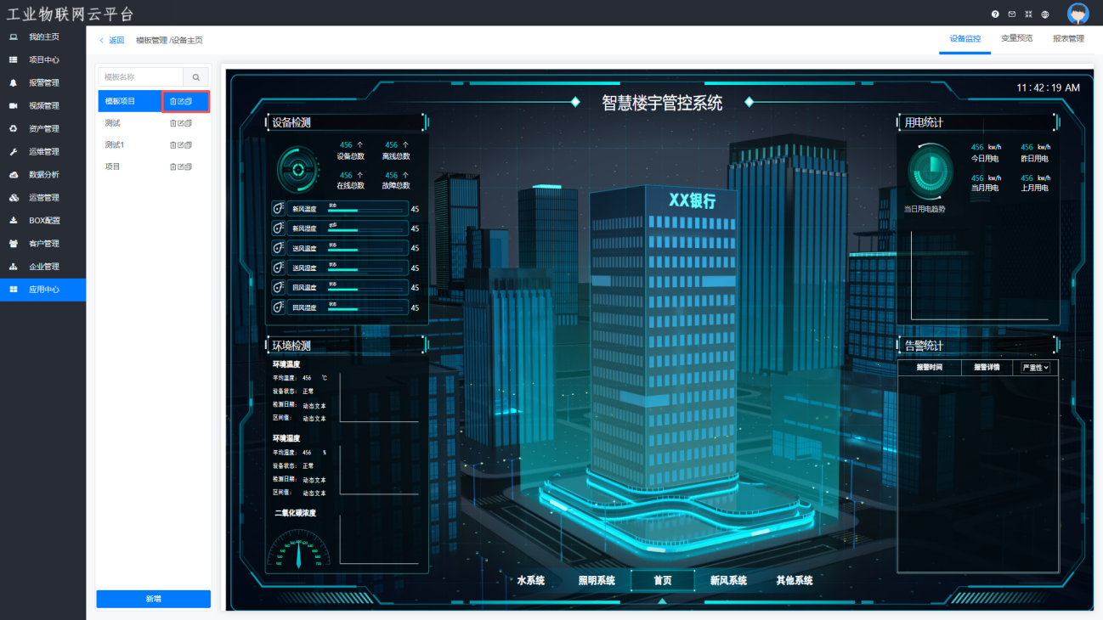Image resolution: width=1103 pixels, height=620 pixels.
Task: Open the mail messages icon in header
Action: point(1012,14)
